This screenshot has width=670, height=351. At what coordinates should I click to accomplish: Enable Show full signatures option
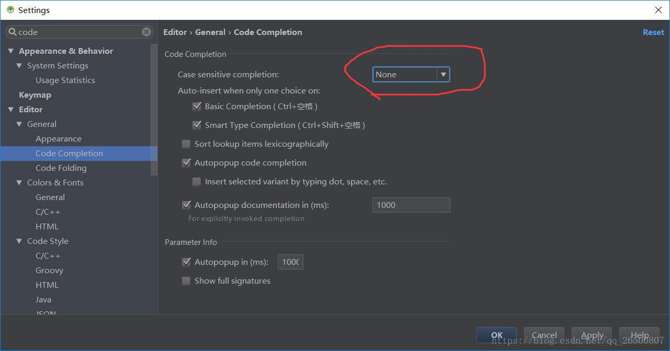pyautogui.click(x=186, y=281)
